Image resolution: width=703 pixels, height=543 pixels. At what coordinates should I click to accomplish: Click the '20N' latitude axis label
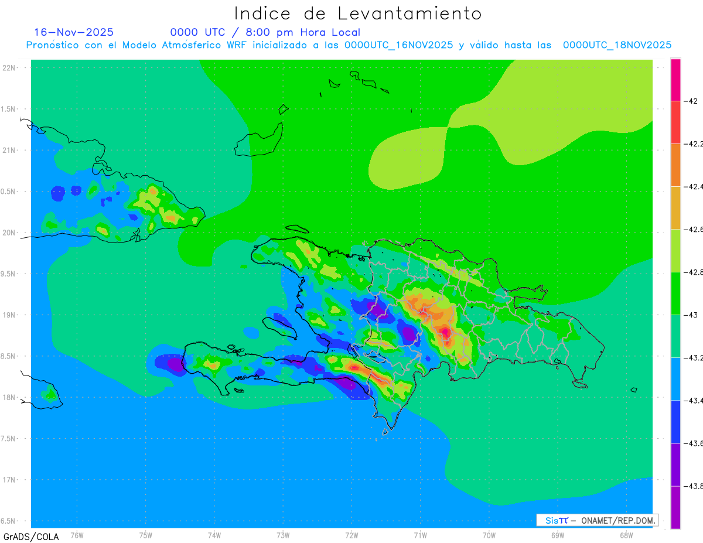click(9, 233)
